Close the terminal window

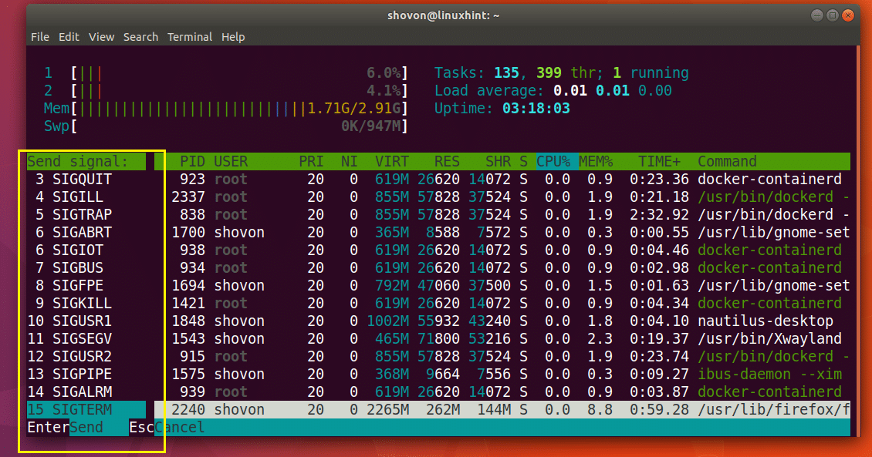(x=847, y=15)
